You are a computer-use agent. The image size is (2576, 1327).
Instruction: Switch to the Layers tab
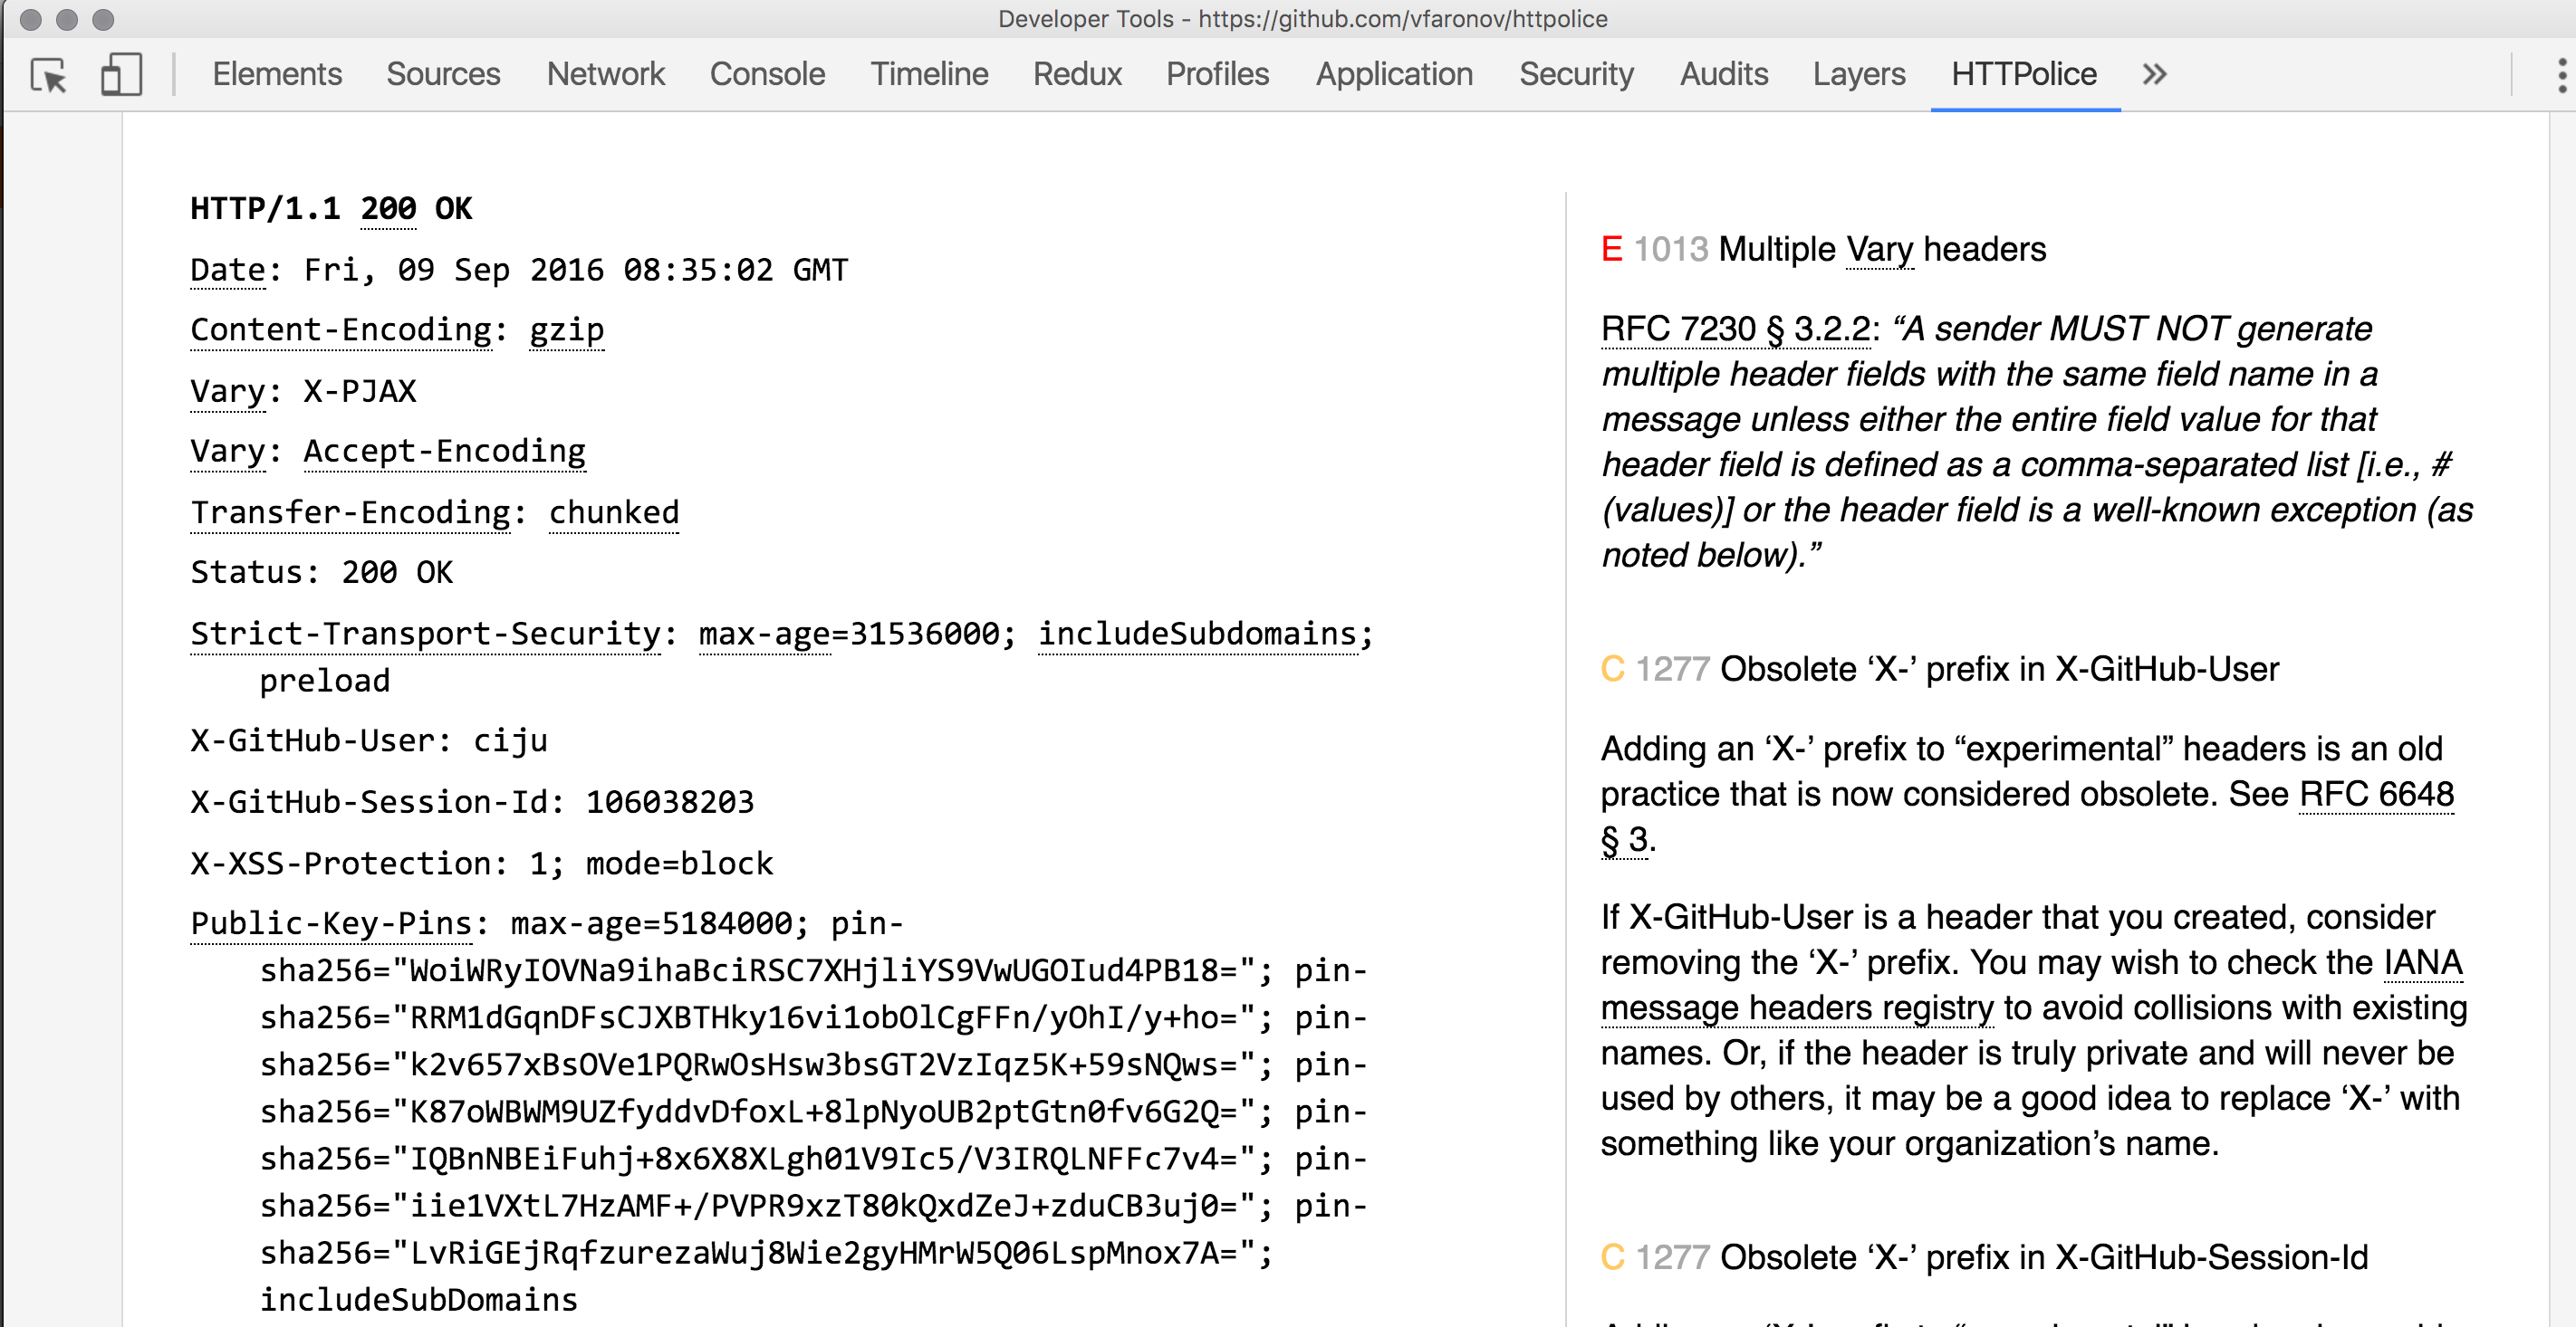click(x=1859, y=74)
